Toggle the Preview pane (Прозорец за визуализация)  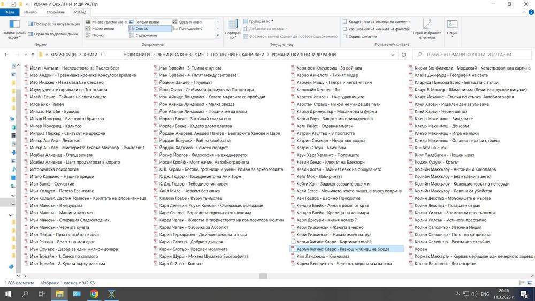[53, 24]
